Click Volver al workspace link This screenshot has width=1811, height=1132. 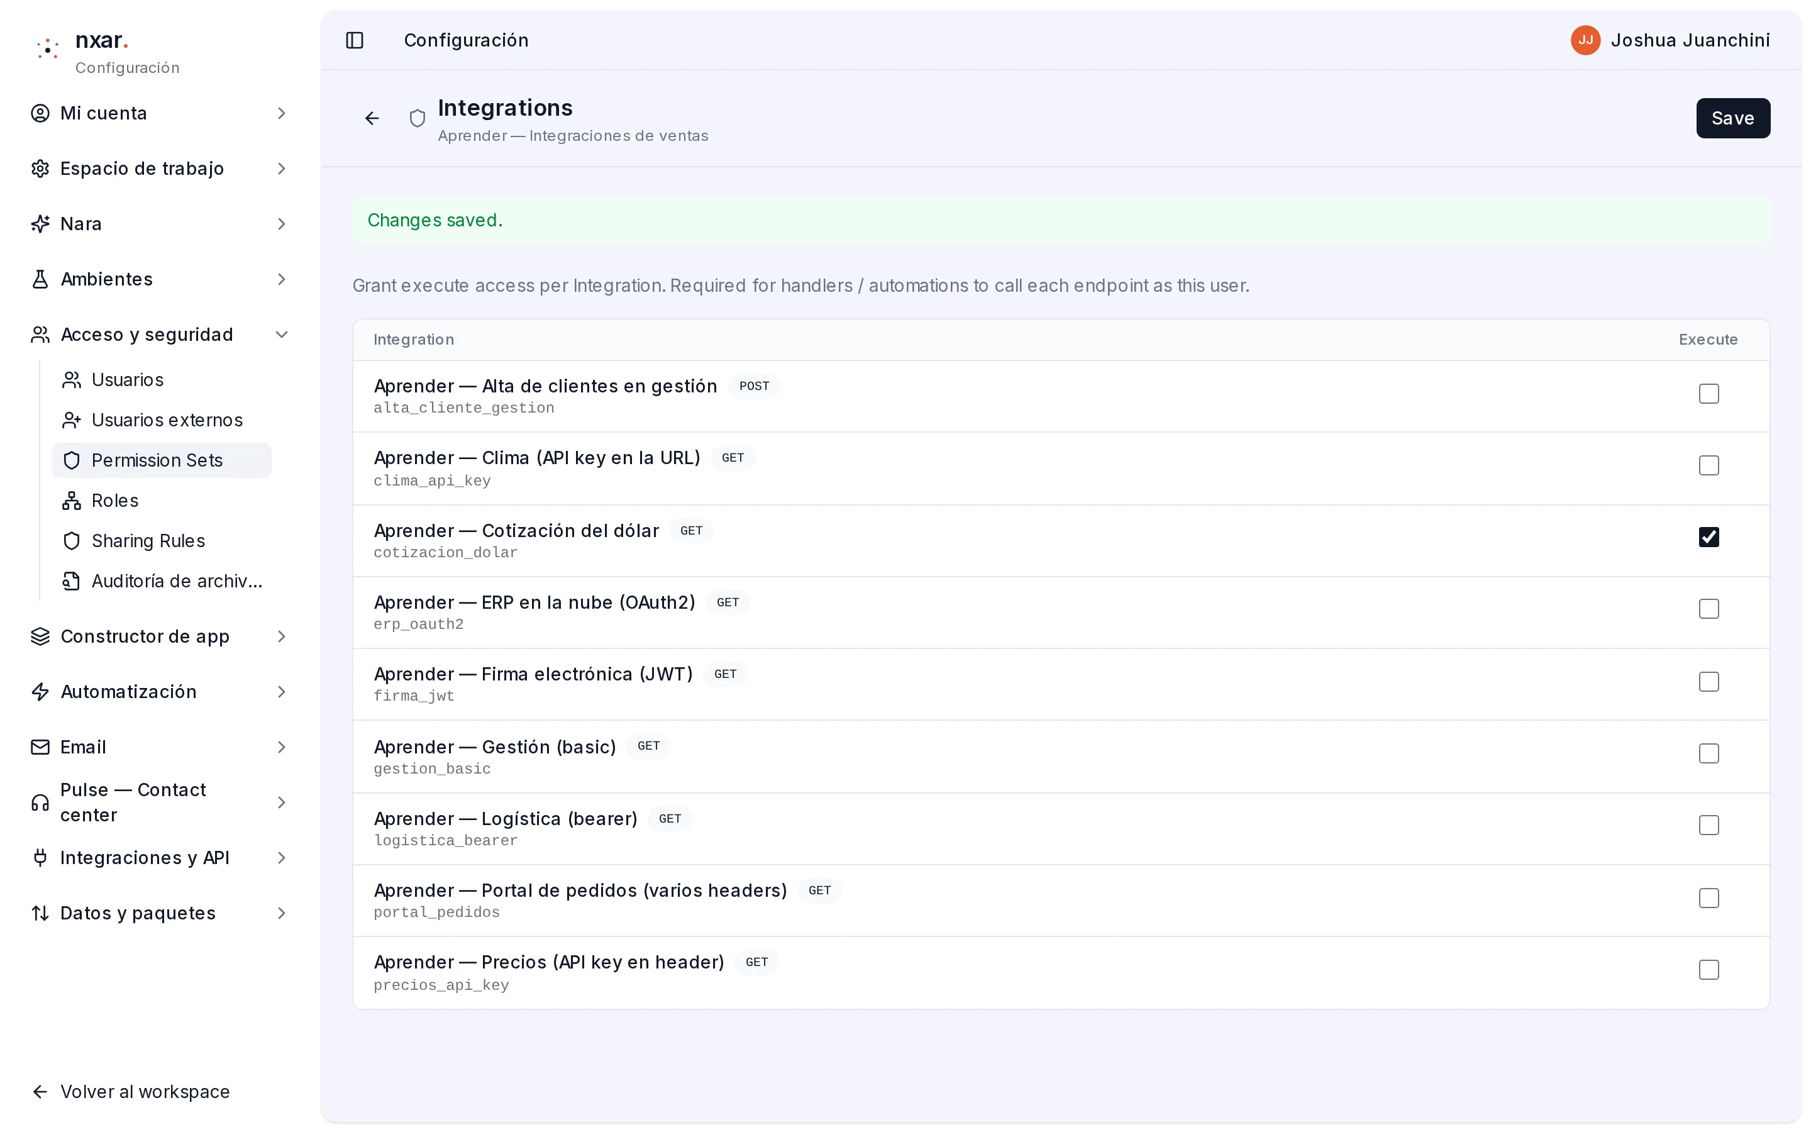tap(130, 1092)
